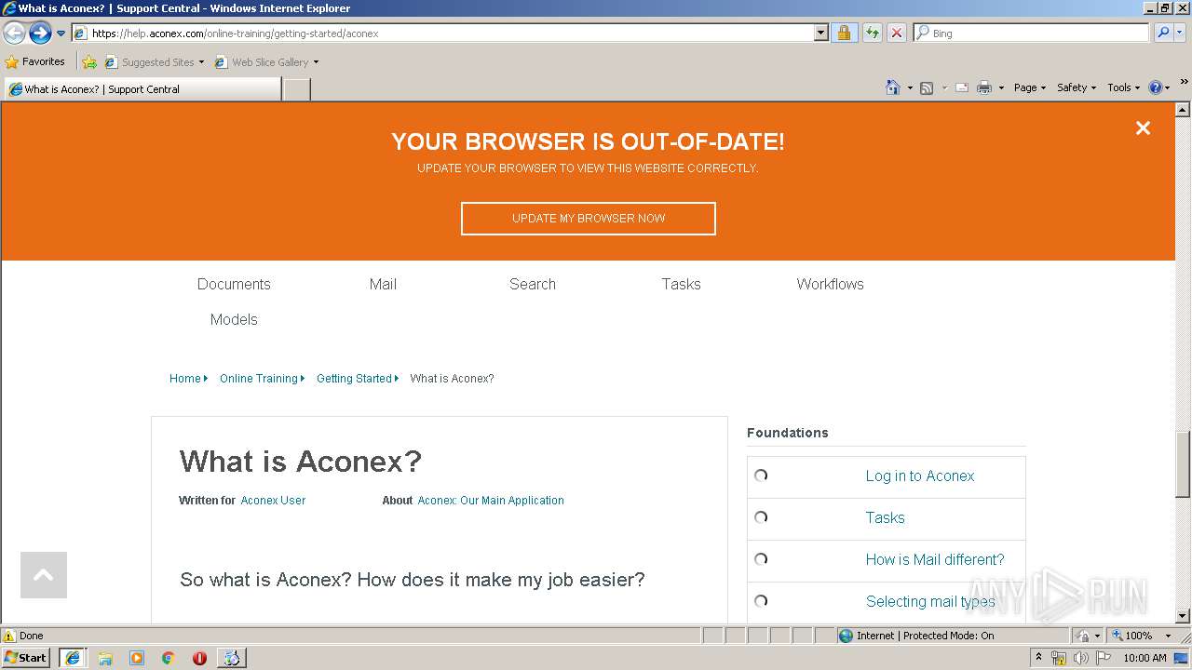Open the Page menu
This screenshot has width=1192, height=670.
click(x=1030, y=87)
